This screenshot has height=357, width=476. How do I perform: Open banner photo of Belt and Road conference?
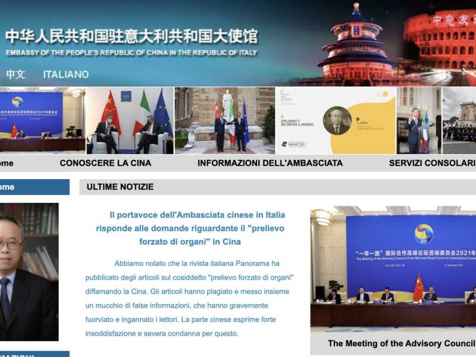point(42,121)
